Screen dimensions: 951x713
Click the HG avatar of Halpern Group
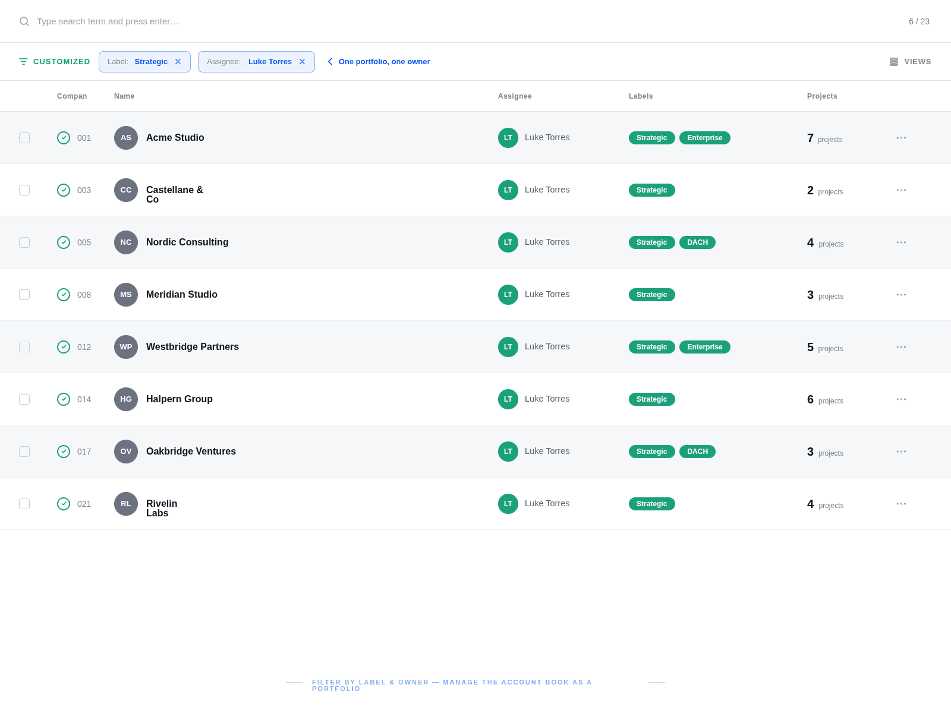click(126, 399)
